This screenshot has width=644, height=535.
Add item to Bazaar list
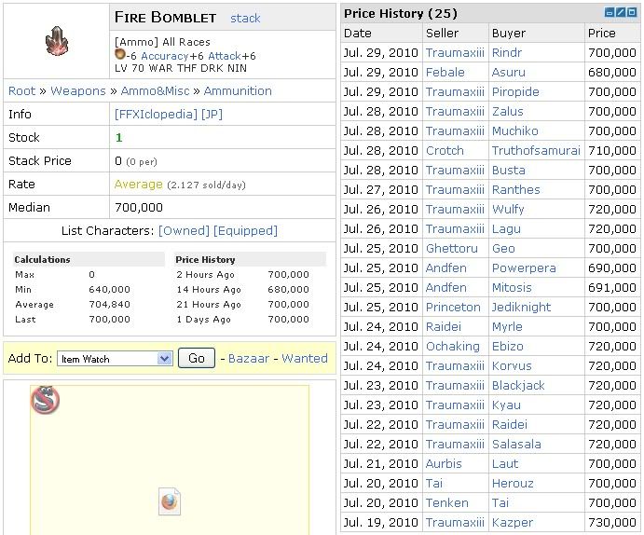coord(249,359)
